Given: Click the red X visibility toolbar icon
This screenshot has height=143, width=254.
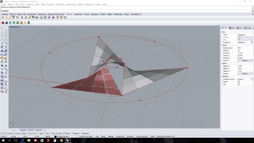Looking at the screenshot, I should click(53, 17).
